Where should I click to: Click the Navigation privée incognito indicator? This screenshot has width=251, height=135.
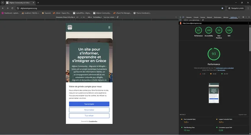[x=236, y=8]
